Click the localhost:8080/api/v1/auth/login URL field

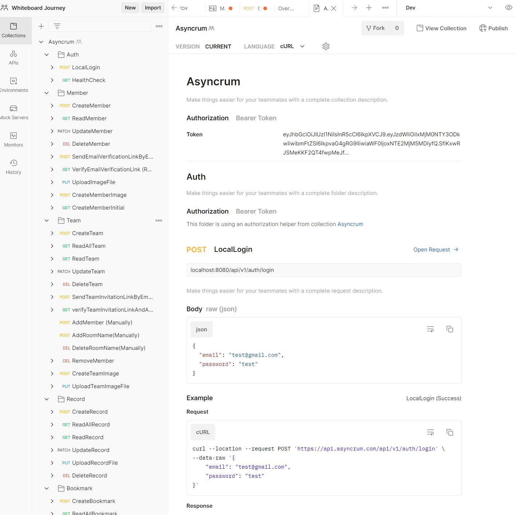pyautogui.click(x=324, y=270)
